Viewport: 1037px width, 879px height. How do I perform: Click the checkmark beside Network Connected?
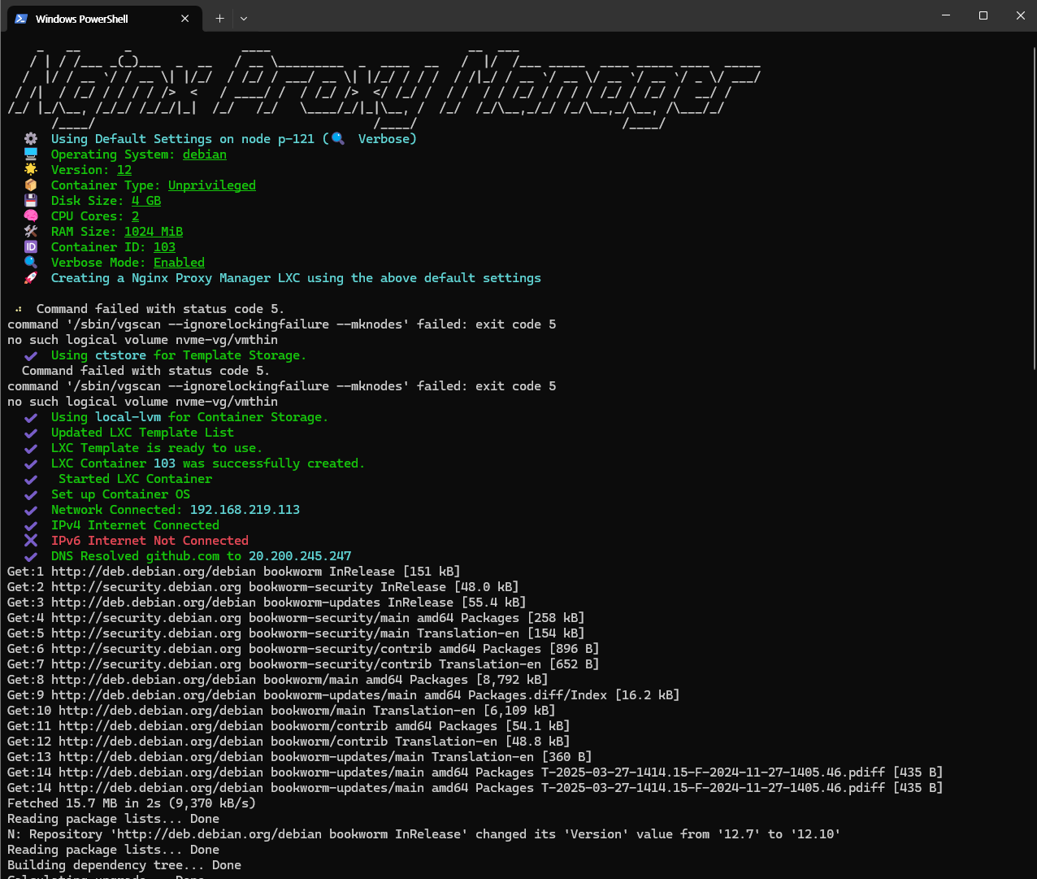(x=31, y=510)
